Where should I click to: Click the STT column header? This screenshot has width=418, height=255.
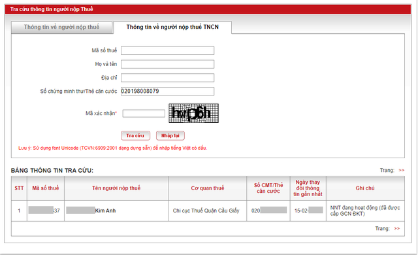[x=19, y=188]
